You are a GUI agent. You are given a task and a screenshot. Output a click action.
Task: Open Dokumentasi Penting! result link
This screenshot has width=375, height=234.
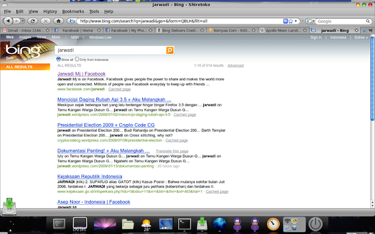(x=104, y=151)
